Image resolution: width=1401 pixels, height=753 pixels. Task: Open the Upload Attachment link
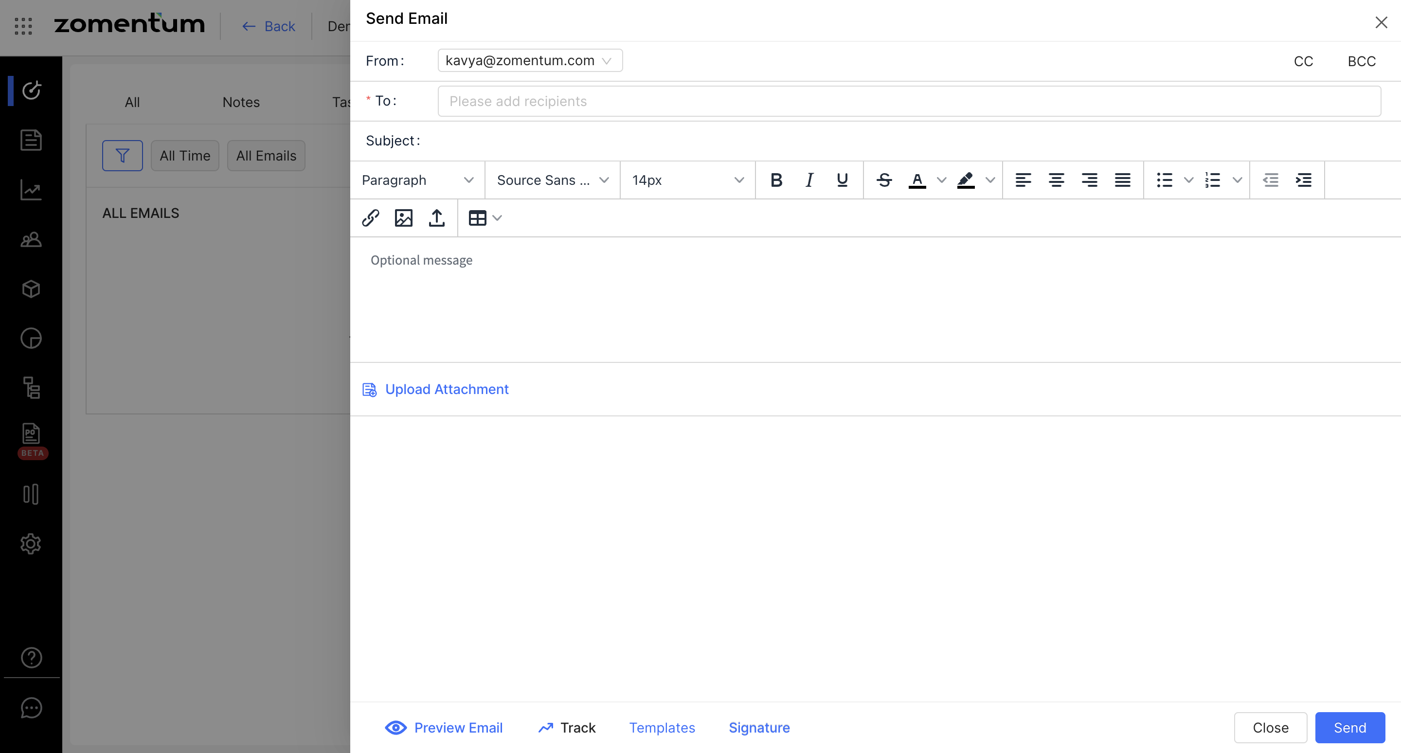[x=446, y=389]
